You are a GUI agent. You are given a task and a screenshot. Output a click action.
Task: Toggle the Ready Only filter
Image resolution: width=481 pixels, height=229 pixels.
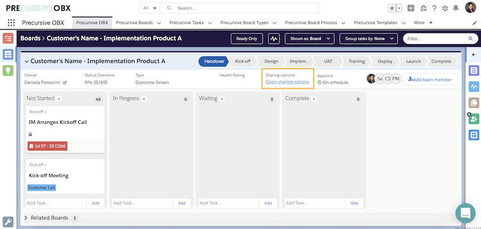pyautogui.click(x=247, y=38)
